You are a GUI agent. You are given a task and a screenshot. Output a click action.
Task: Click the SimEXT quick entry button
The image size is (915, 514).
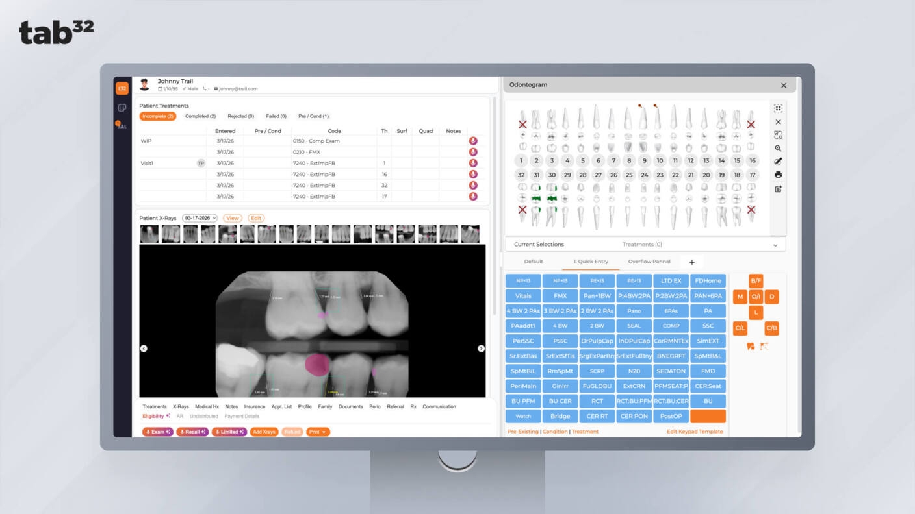708,341
